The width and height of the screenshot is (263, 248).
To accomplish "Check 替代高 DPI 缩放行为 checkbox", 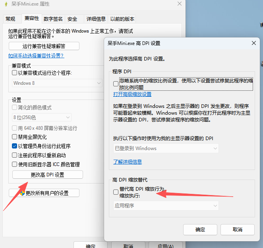I will click(116, 192).
